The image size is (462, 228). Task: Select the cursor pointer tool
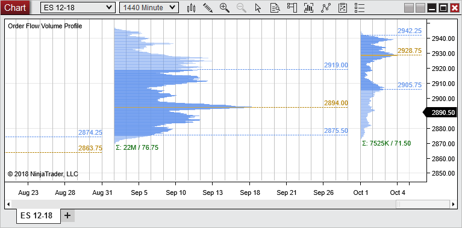coord(258,8)
